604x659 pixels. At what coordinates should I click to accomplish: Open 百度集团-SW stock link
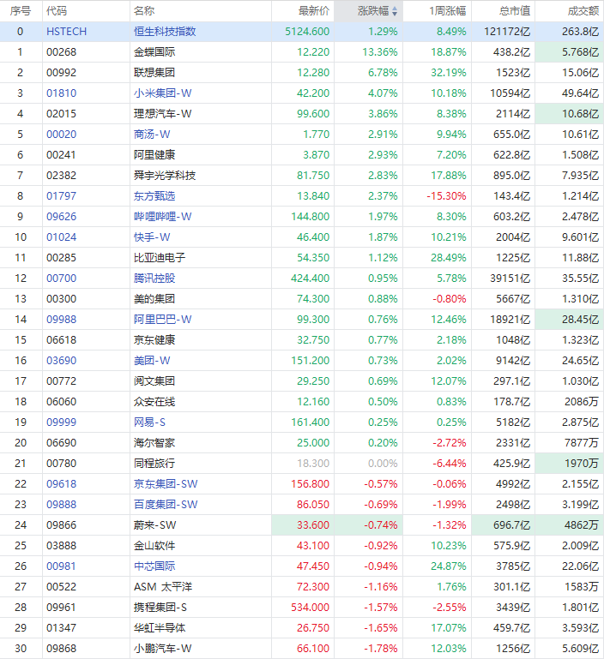[x=166, y=505]
